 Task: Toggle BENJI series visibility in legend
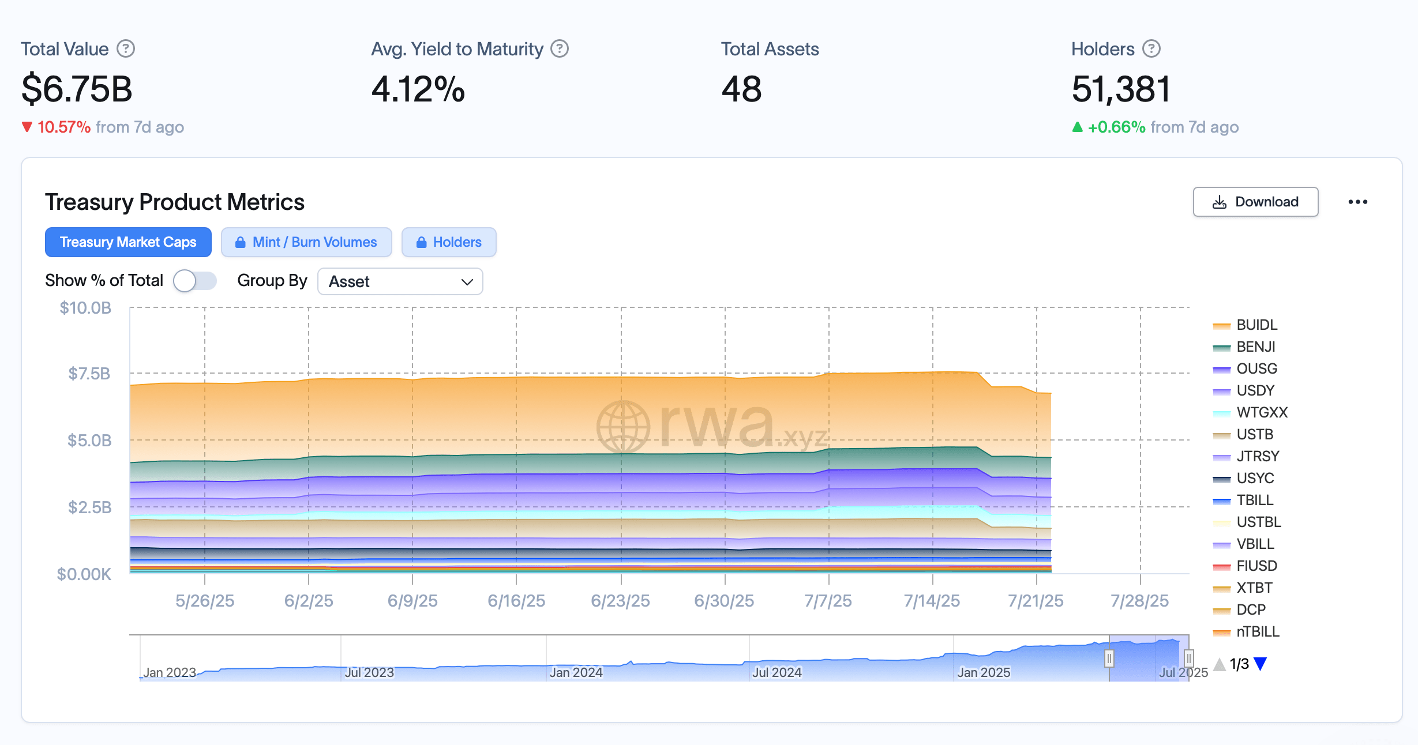[1255, 347]
